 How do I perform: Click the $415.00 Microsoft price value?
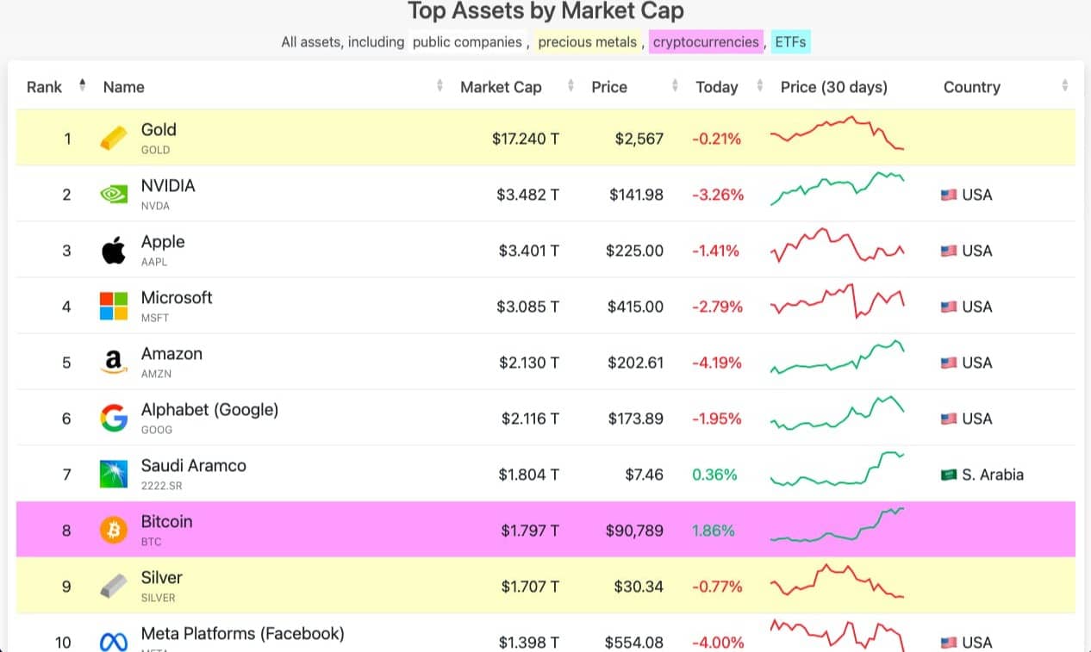(x=635, y=307)
